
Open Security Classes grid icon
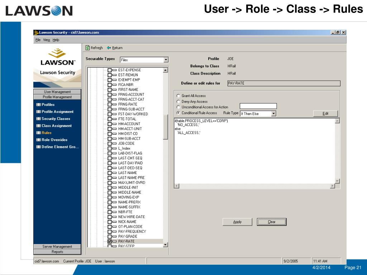(x=38, y=119)
